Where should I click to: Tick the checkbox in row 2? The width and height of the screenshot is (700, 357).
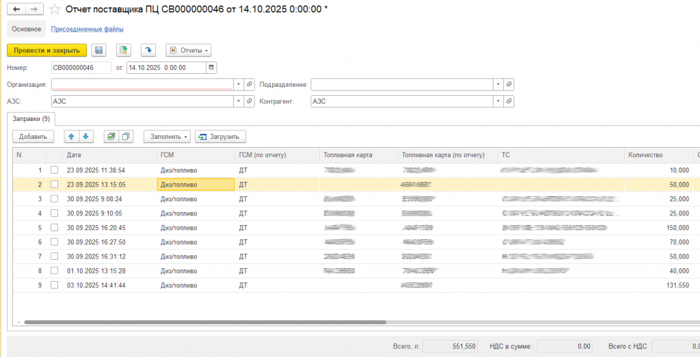click(54, 185)
